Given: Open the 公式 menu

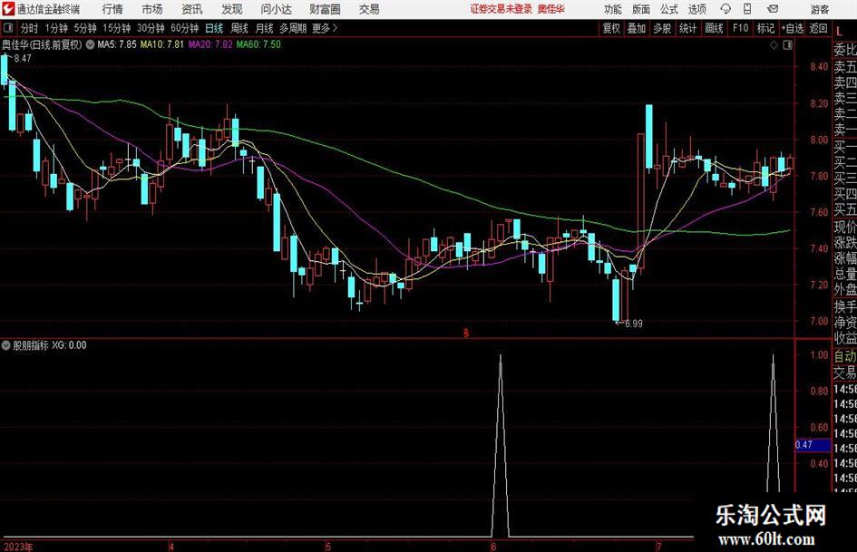Looking at the screenshot, I should point(669,9).
